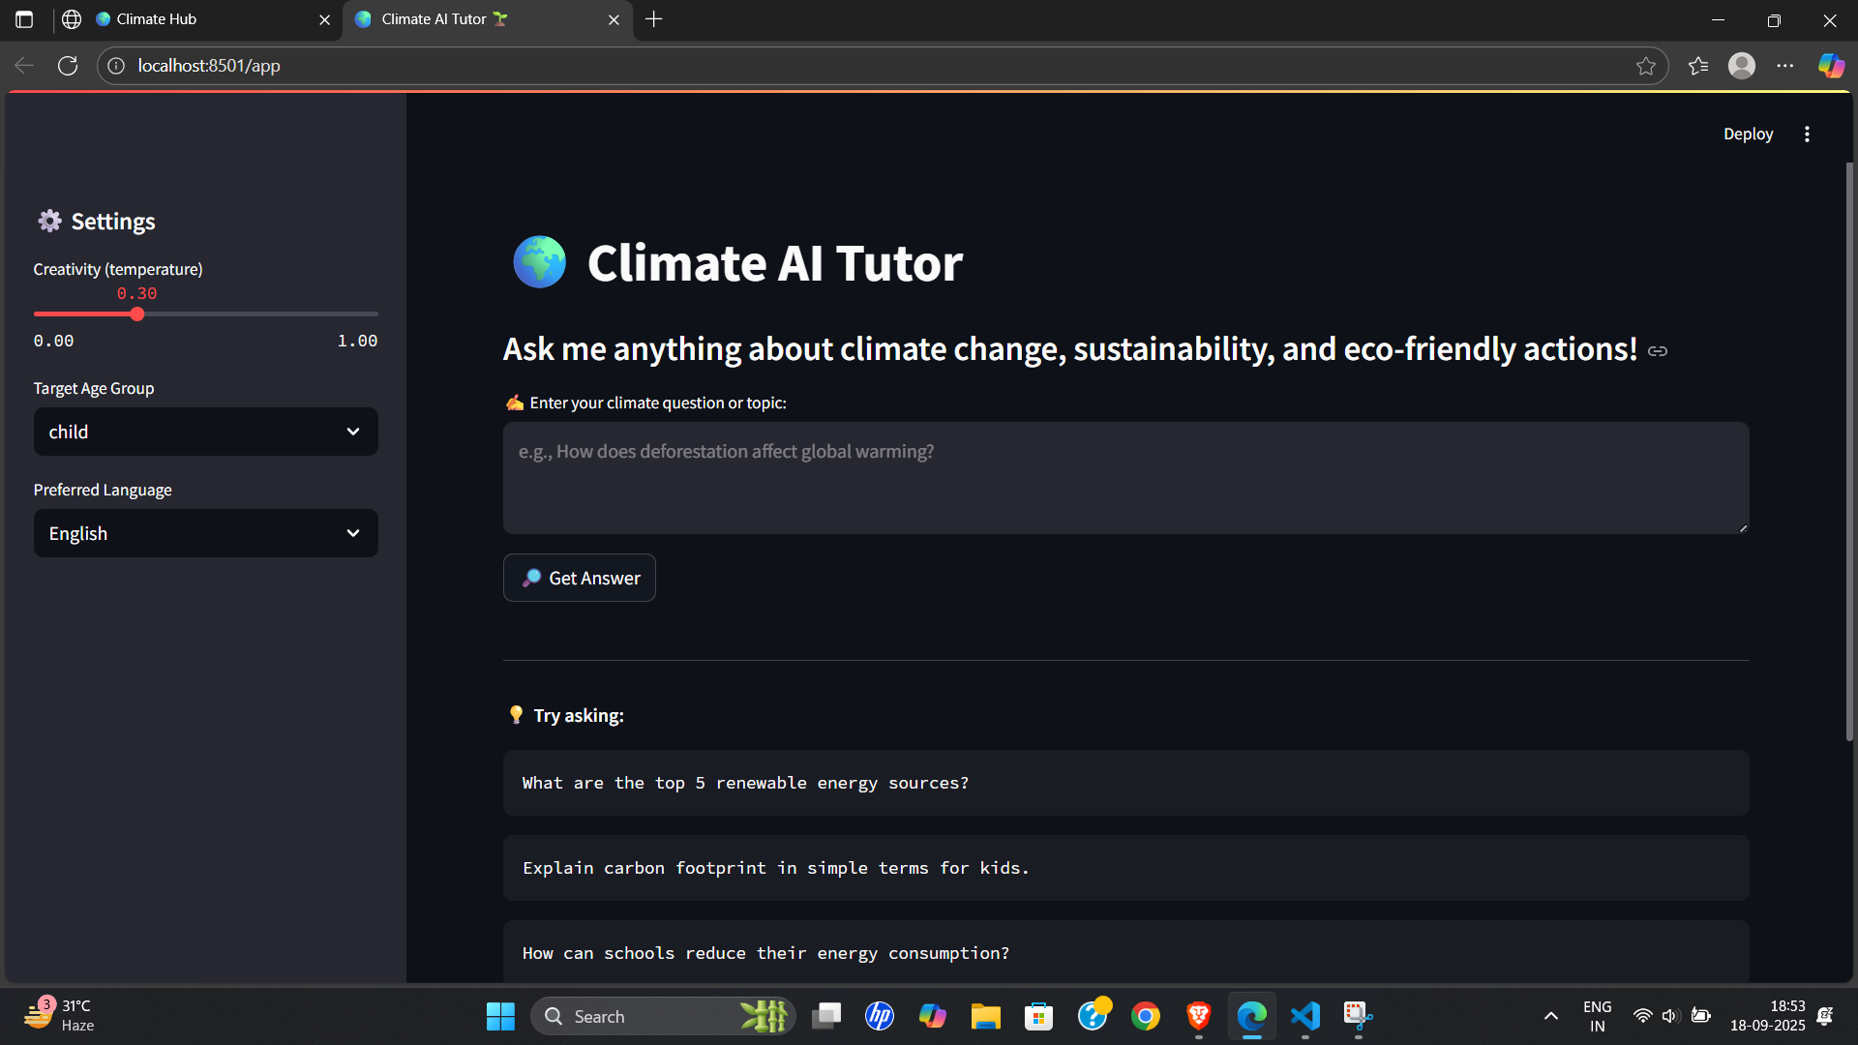Open the browser profile avatar
1858x1045 pixels.
(x=1742, y=66)
